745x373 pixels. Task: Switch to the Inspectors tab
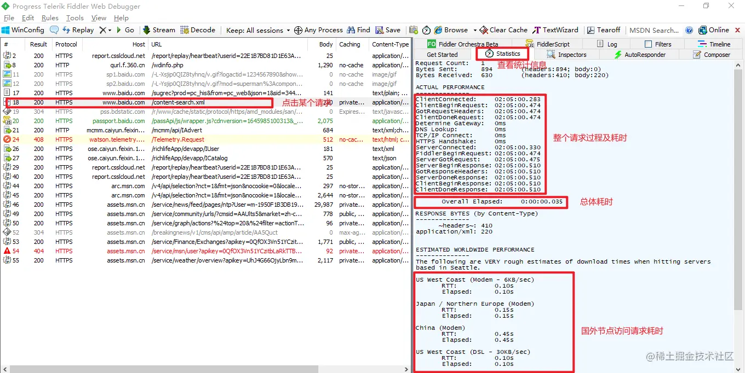pyautogui.click(x=567, y=55)
